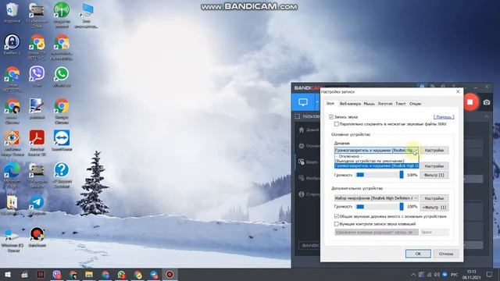The height and width of the screenshot is (281, 500).
Task: Open the HP Support Assistant shortcut
Action: tap(62, 175)
